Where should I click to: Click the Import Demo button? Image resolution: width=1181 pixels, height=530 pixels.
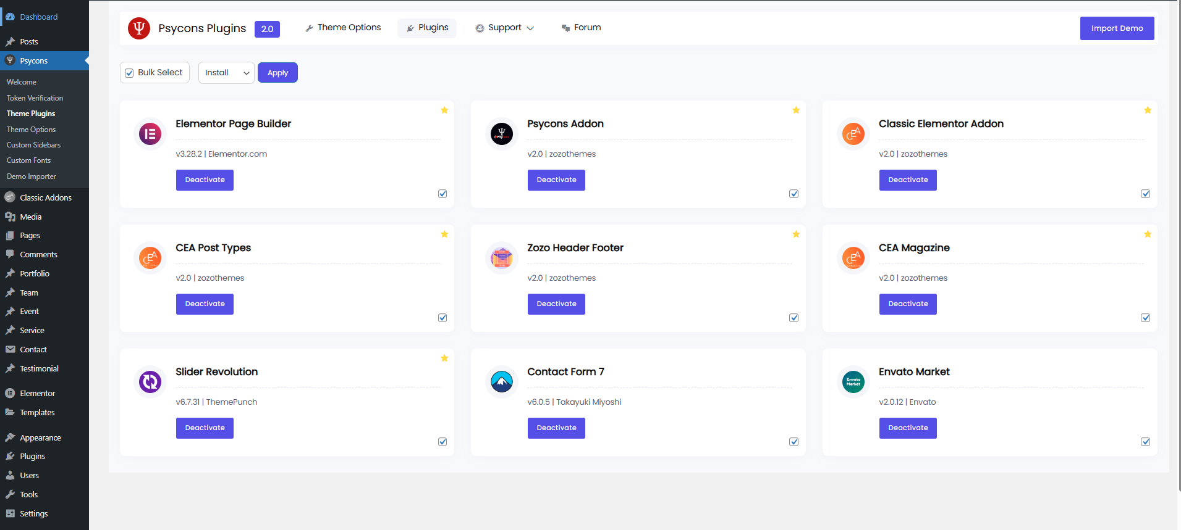tap(1117, 28)
